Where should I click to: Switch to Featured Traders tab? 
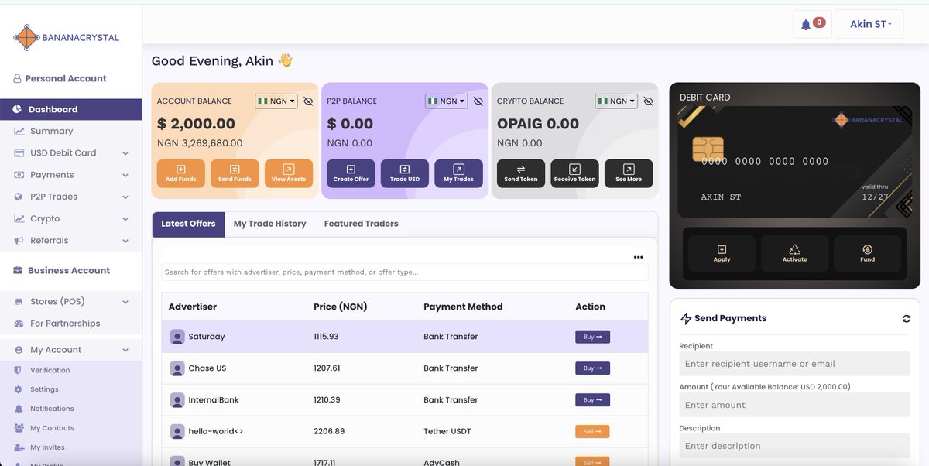[x=361, y=224]
